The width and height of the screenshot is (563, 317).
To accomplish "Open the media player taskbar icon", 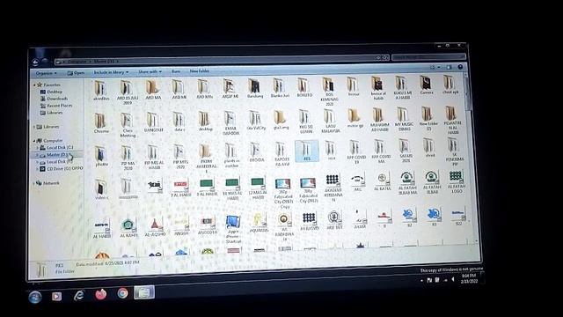I will point(56,296).
